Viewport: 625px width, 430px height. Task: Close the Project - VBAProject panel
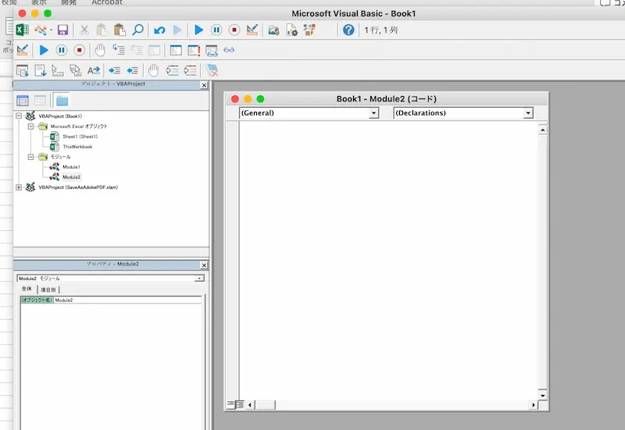pos(204,85)
